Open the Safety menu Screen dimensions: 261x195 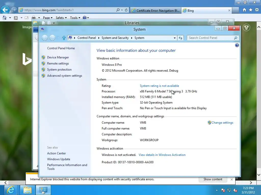point(61,18)
